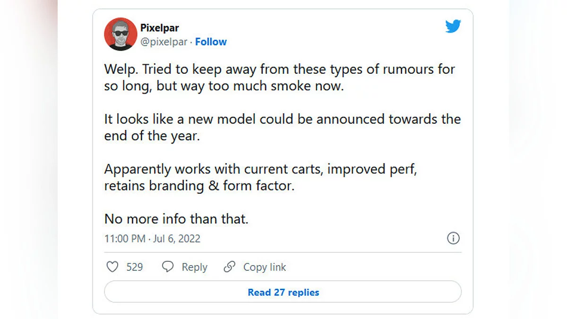
Task: Click the 11:00 PM time
Action: coord(125,239)
